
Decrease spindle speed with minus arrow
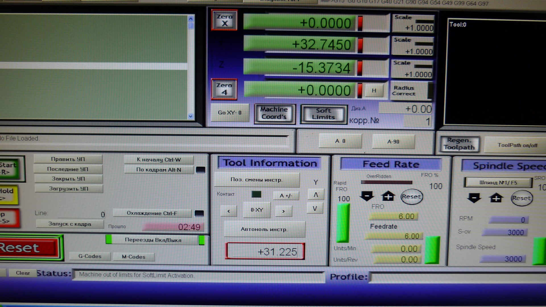click(x=474, y=198)
